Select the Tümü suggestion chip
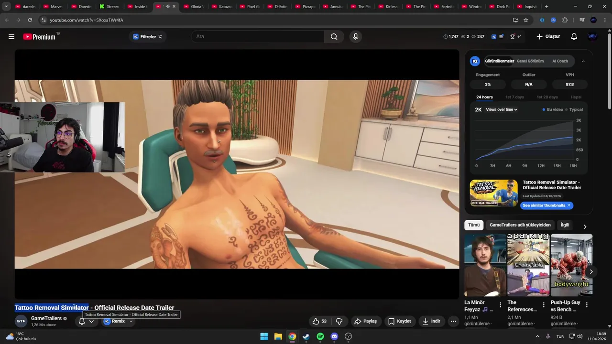 coord(474,225)
